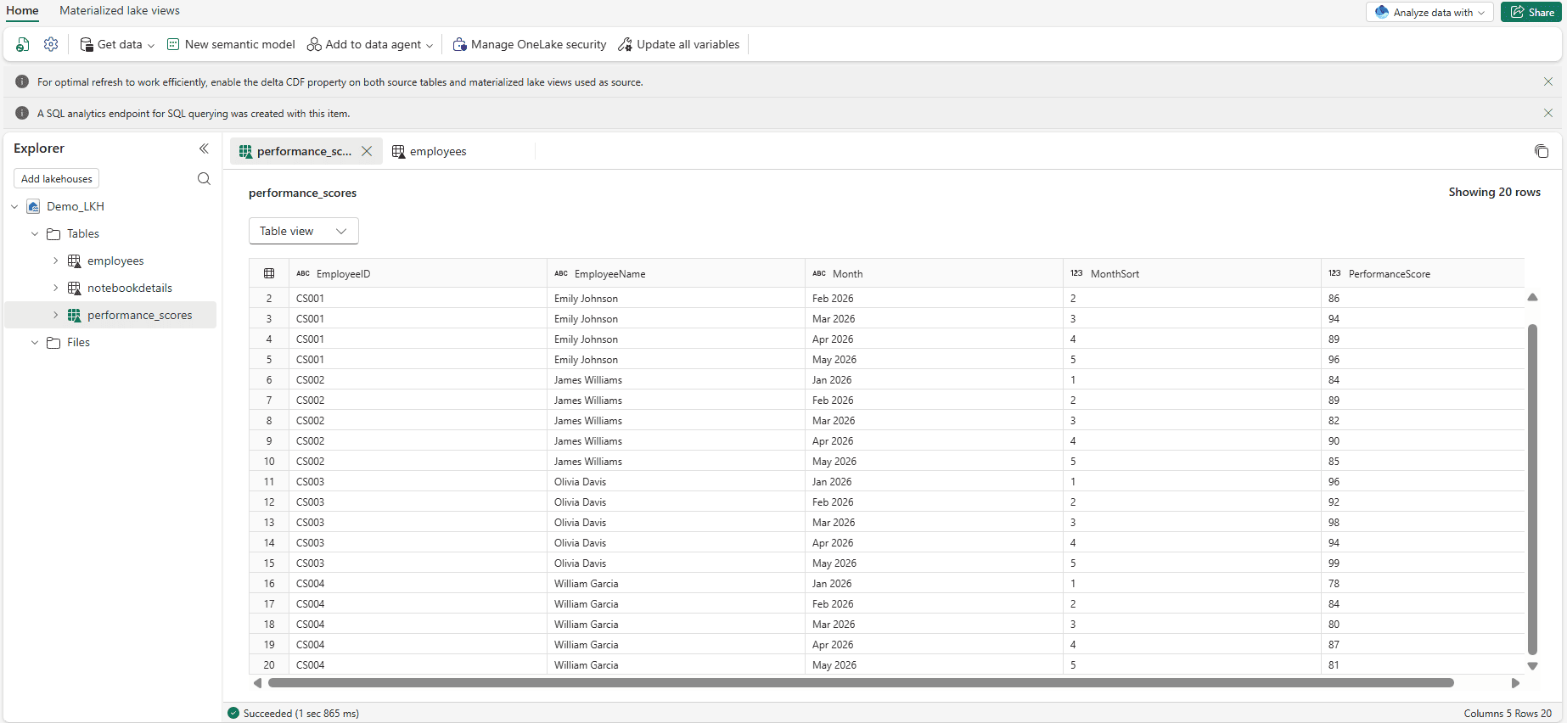Close the performance_sc... tab
1567x723 pixels.
tap(367, 151)
